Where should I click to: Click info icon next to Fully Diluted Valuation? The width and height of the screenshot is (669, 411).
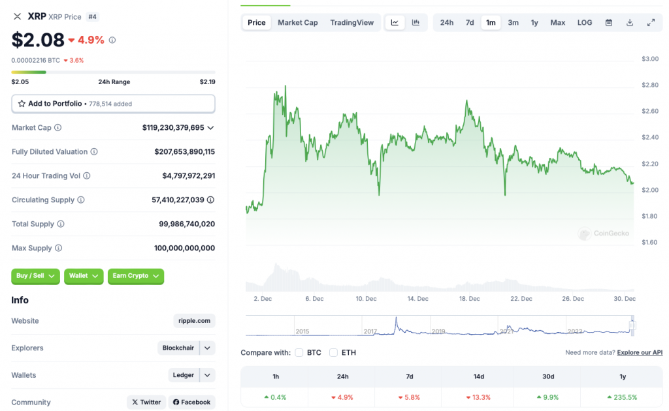coord(94,152)
